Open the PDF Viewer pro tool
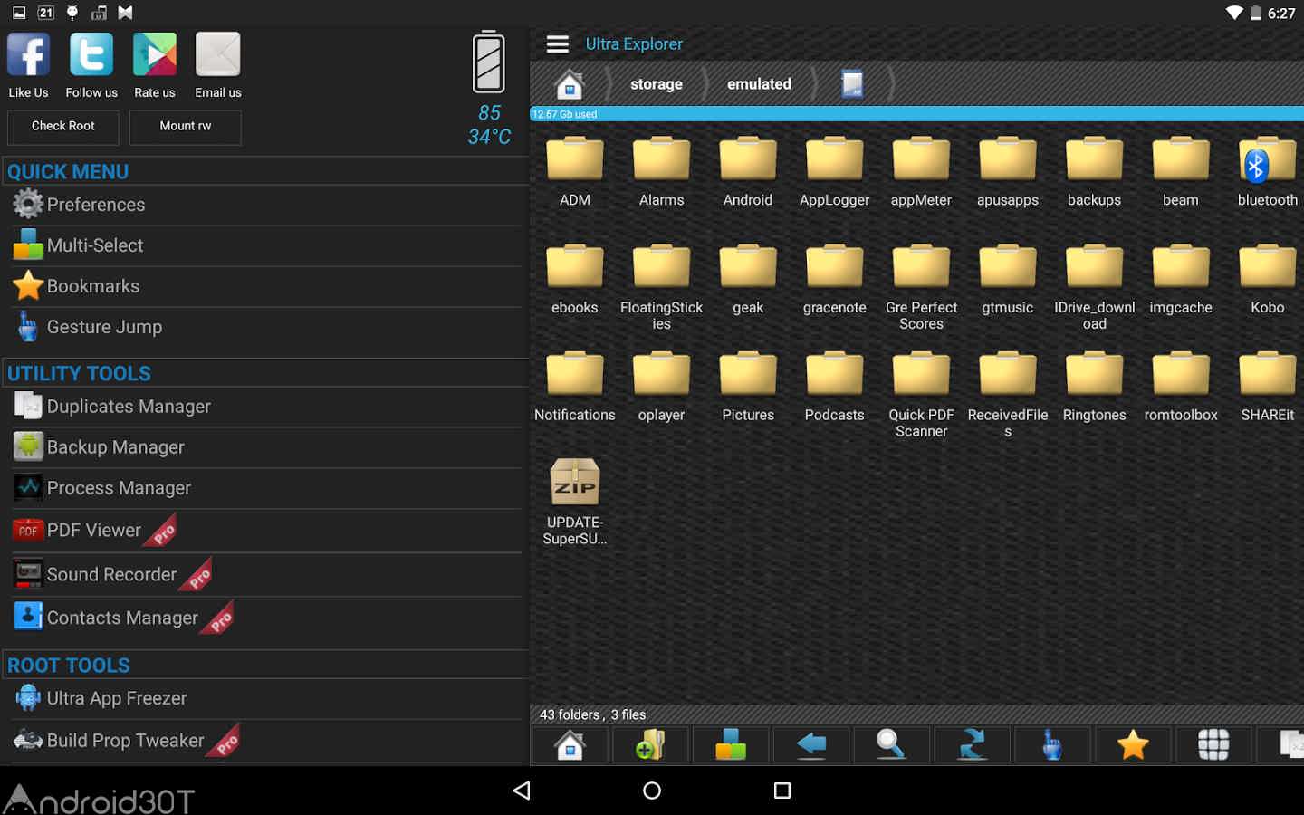 click(x=265, y=531)
